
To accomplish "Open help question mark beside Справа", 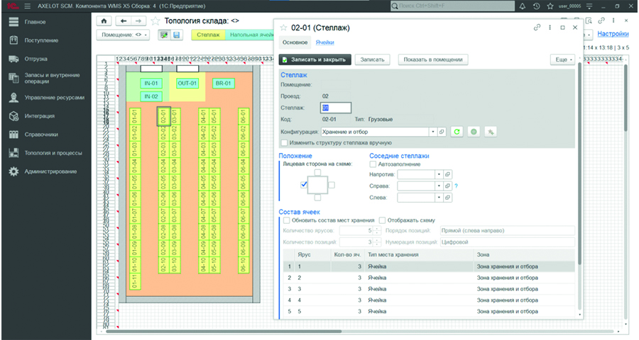I will [x=456, y=186].
